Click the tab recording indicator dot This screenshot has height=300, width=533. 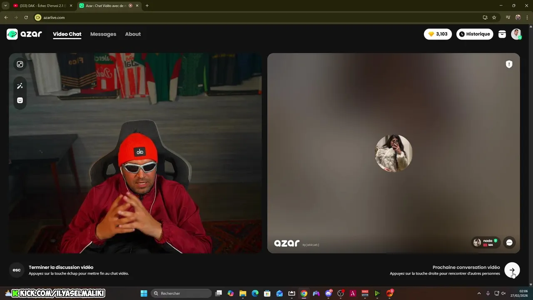coord(131,6)
